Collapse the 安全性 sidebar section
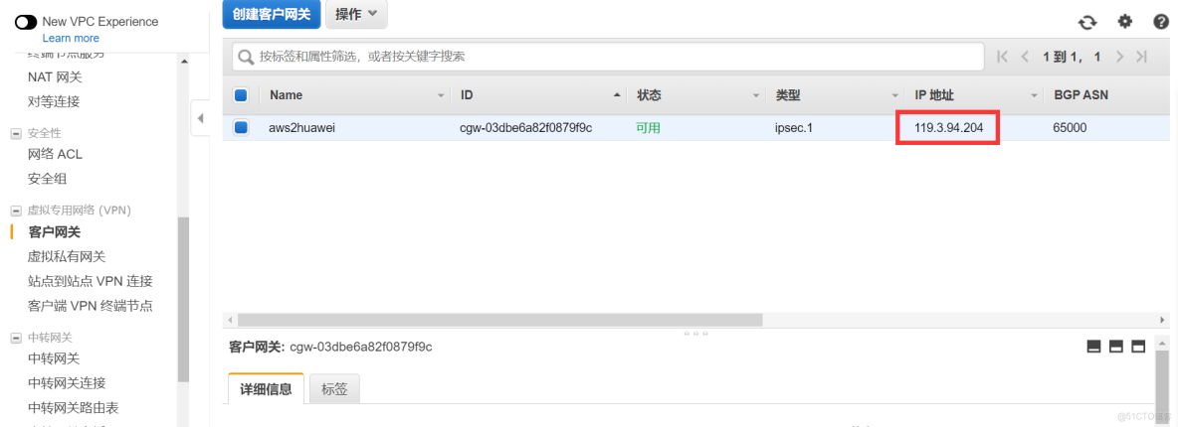This screenshot has width=1178, height=427. (x=15, y=134)
